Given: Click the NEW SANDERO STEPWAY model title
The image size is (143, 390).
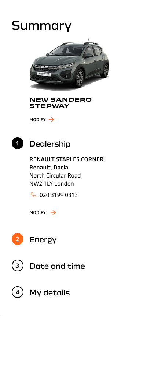Looking at the screenshot, I should pos(60,103).
